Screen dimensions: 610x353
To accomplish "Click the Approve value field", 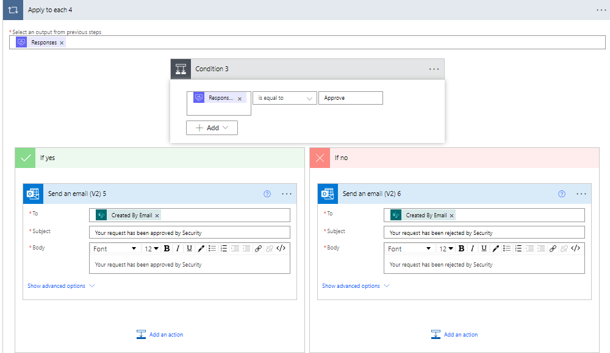I will pos(351,98).
